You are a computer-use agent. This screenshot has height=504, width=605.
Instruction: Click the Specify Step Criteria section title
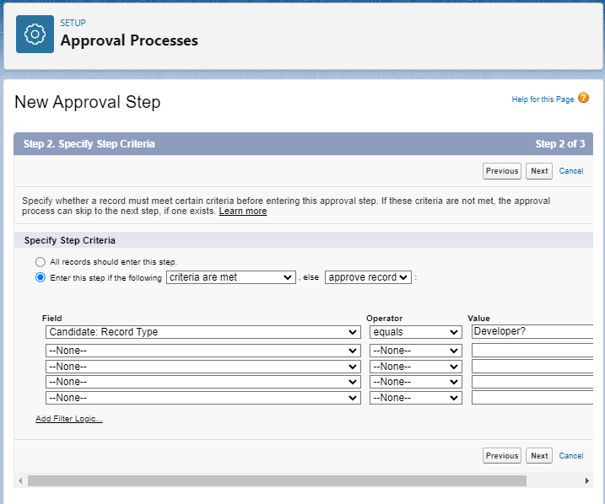[70, 240]
